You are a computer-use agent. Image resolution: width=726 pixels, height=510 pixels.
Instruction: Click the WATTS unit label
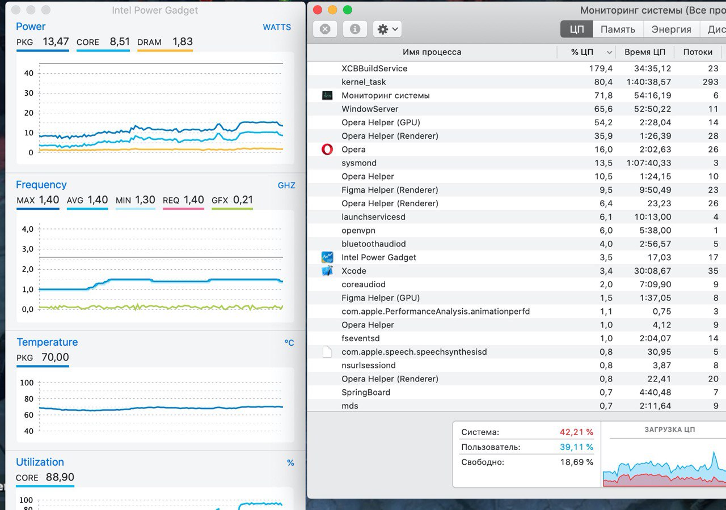pos(277,27)
